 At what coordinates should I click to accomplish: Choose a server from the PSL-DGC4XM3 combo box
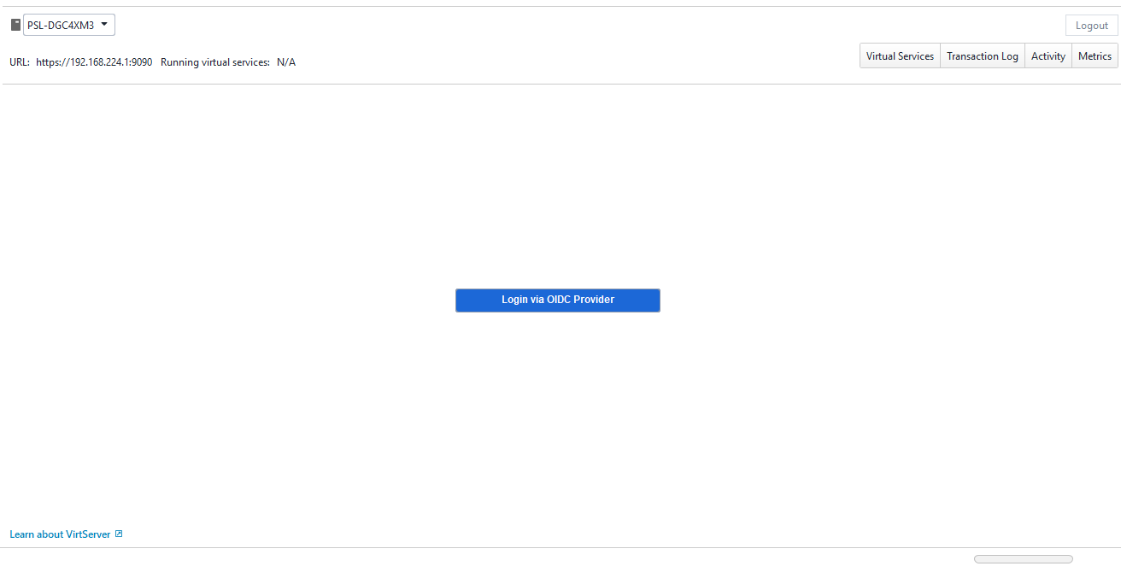pos(68,24)
